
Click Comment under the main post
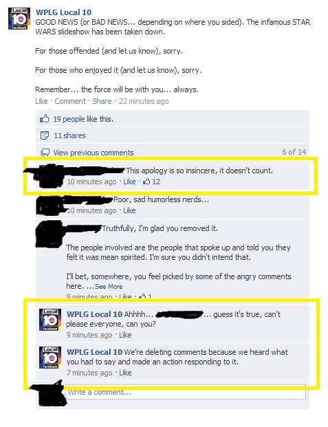tap(70, 101)
